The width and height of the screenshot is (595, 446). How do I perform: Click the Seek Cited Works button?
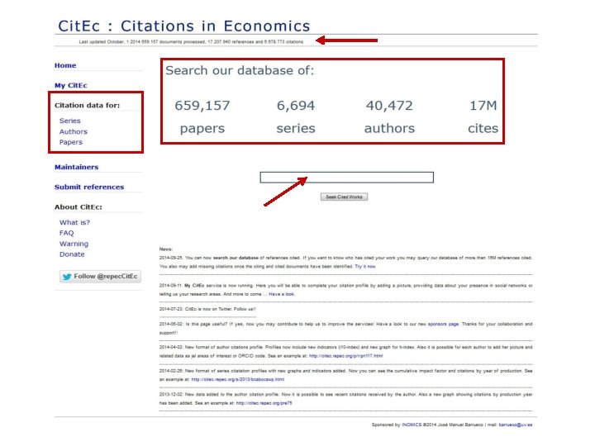pyautogui.click(x=344, y=197)
